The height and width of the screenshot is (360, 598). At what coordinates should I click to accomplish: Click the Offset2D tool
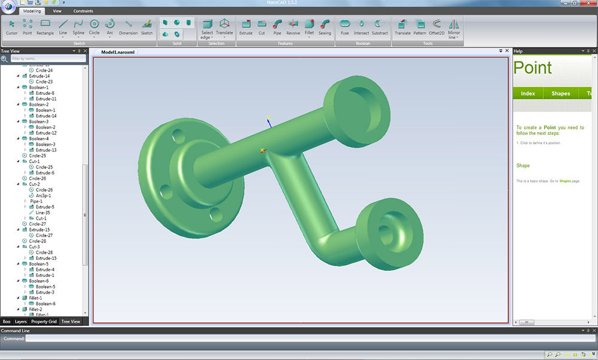coord(437,26)
